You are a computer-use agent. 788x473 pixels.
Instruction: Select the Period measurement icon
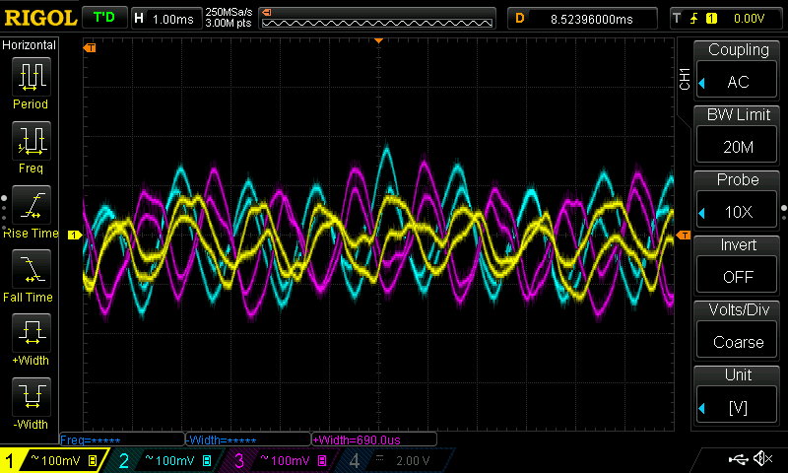[x=32, y=77]
